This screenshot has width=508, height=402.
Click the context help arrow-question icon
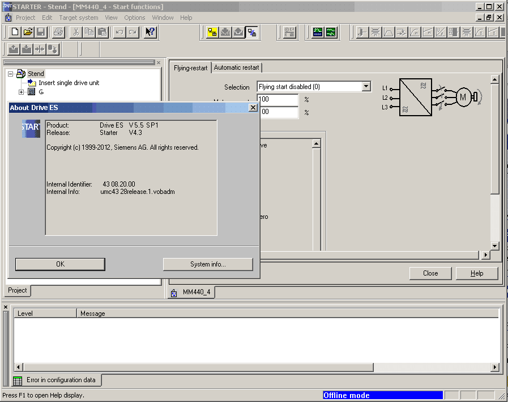point(150,32)
